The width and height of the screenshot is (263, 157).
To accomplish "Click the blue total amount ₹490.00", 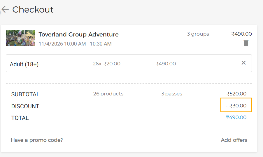I will tap(236, 117).
